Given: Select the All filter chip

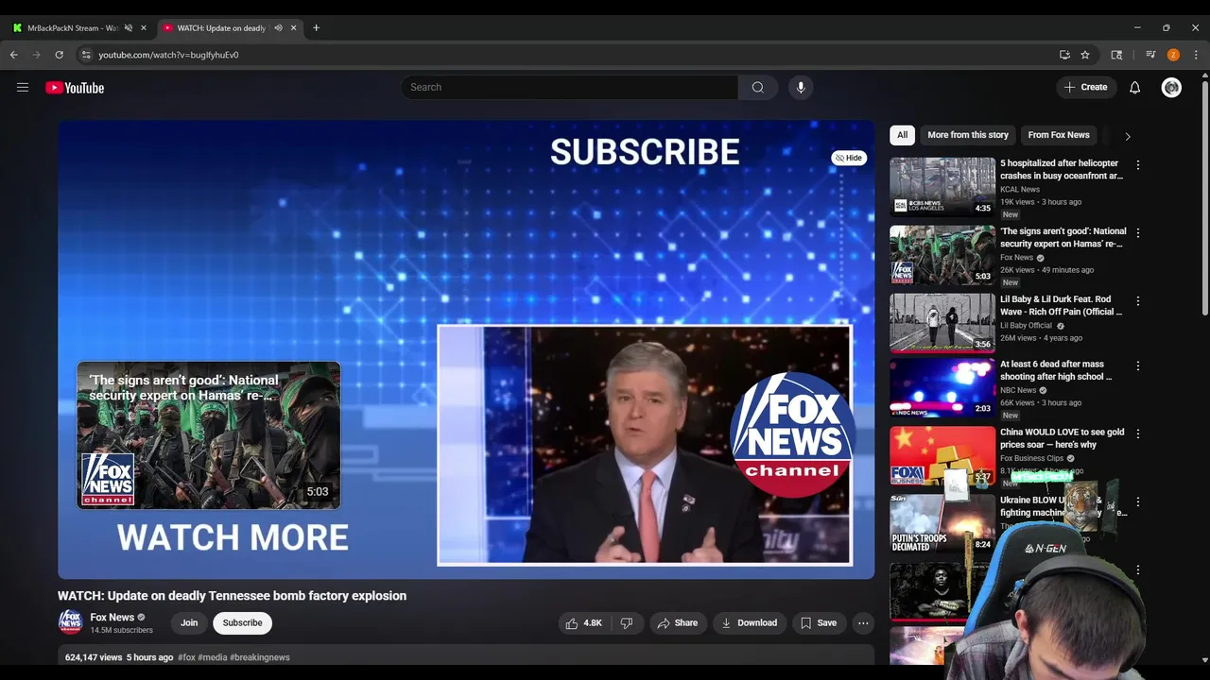Looking at the screenshot, I should pos(903,135).
